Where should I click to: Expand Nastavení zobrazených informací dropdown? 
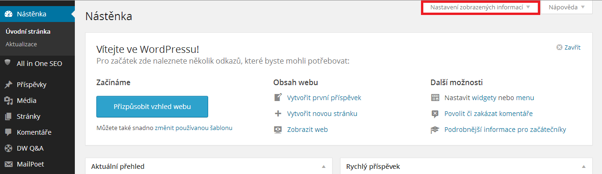pyautogui.click(x=480, y=7)
